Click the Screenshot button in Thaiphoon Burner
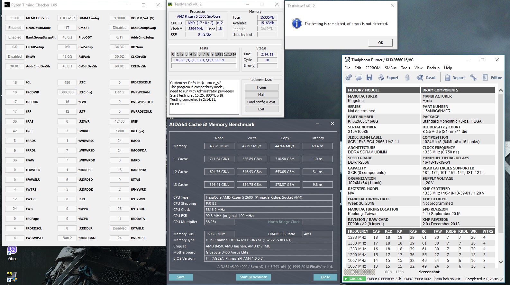The image size is (510, 285). coord(429,272)
